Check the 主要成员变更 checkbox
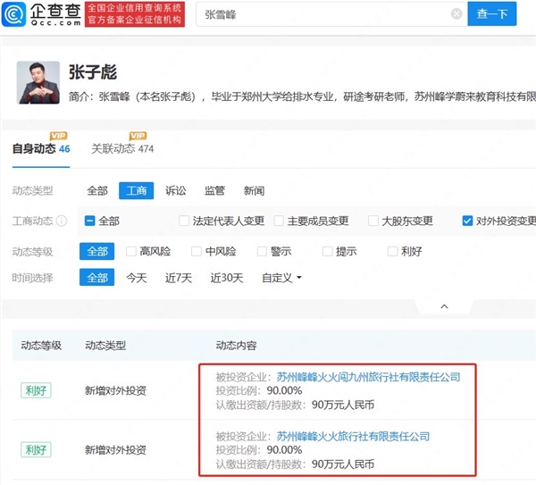Viewport: 536px width, 485px height. click(279, 221)
